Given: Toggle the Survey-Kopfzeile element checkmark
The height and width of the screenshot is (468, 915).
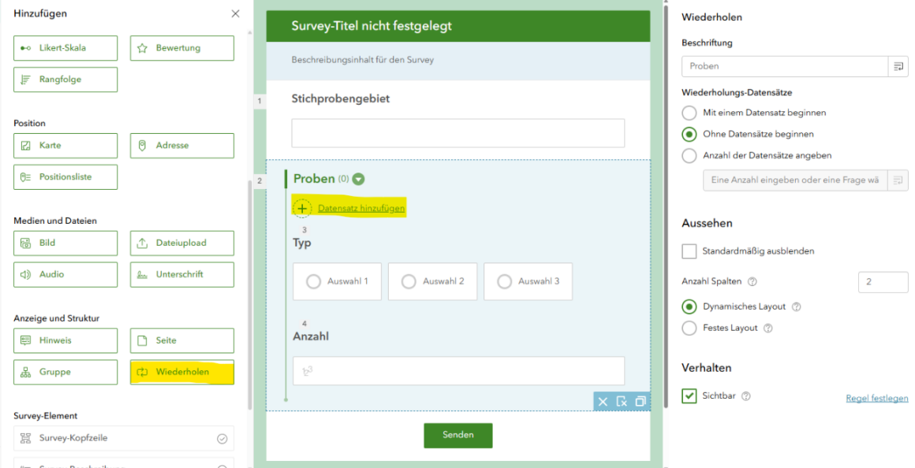Looking at the screenshot, I should [x=222, y=439].
